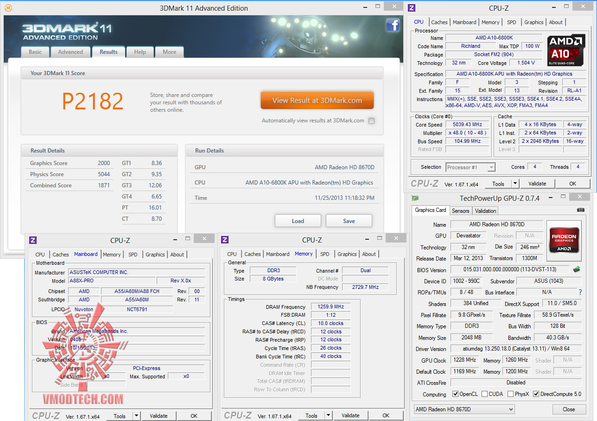Open the Graphics tab in the CPU-Z Mainboard window

click(155, 255)
